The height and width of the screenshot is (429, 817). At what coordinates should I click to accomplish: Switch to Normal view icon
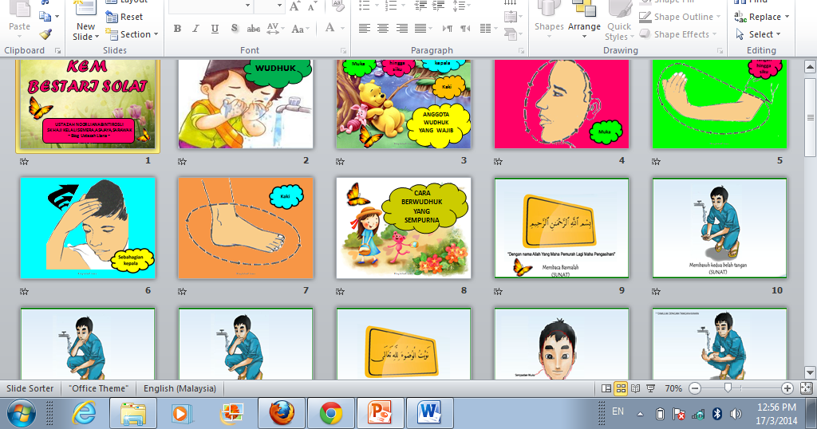tap(606, 388)
